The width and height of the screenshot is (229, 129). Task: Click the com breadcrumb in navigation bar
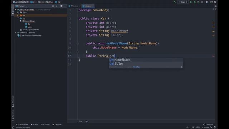(41, 2)
